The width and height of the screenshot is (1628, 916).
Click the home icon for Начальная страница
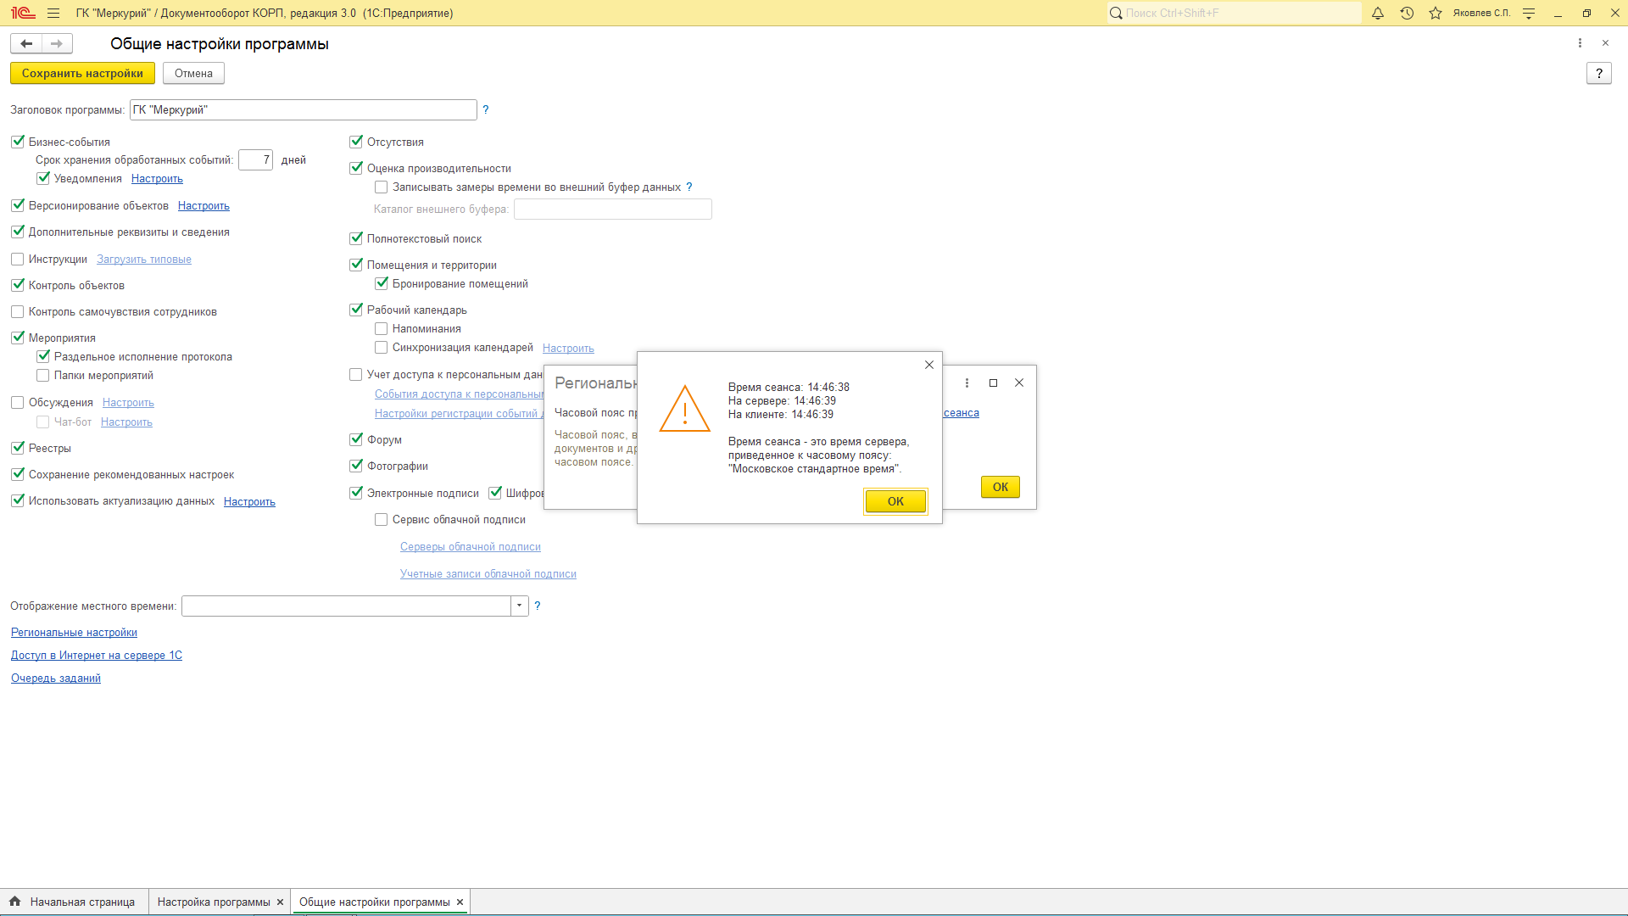coord(15,902)
